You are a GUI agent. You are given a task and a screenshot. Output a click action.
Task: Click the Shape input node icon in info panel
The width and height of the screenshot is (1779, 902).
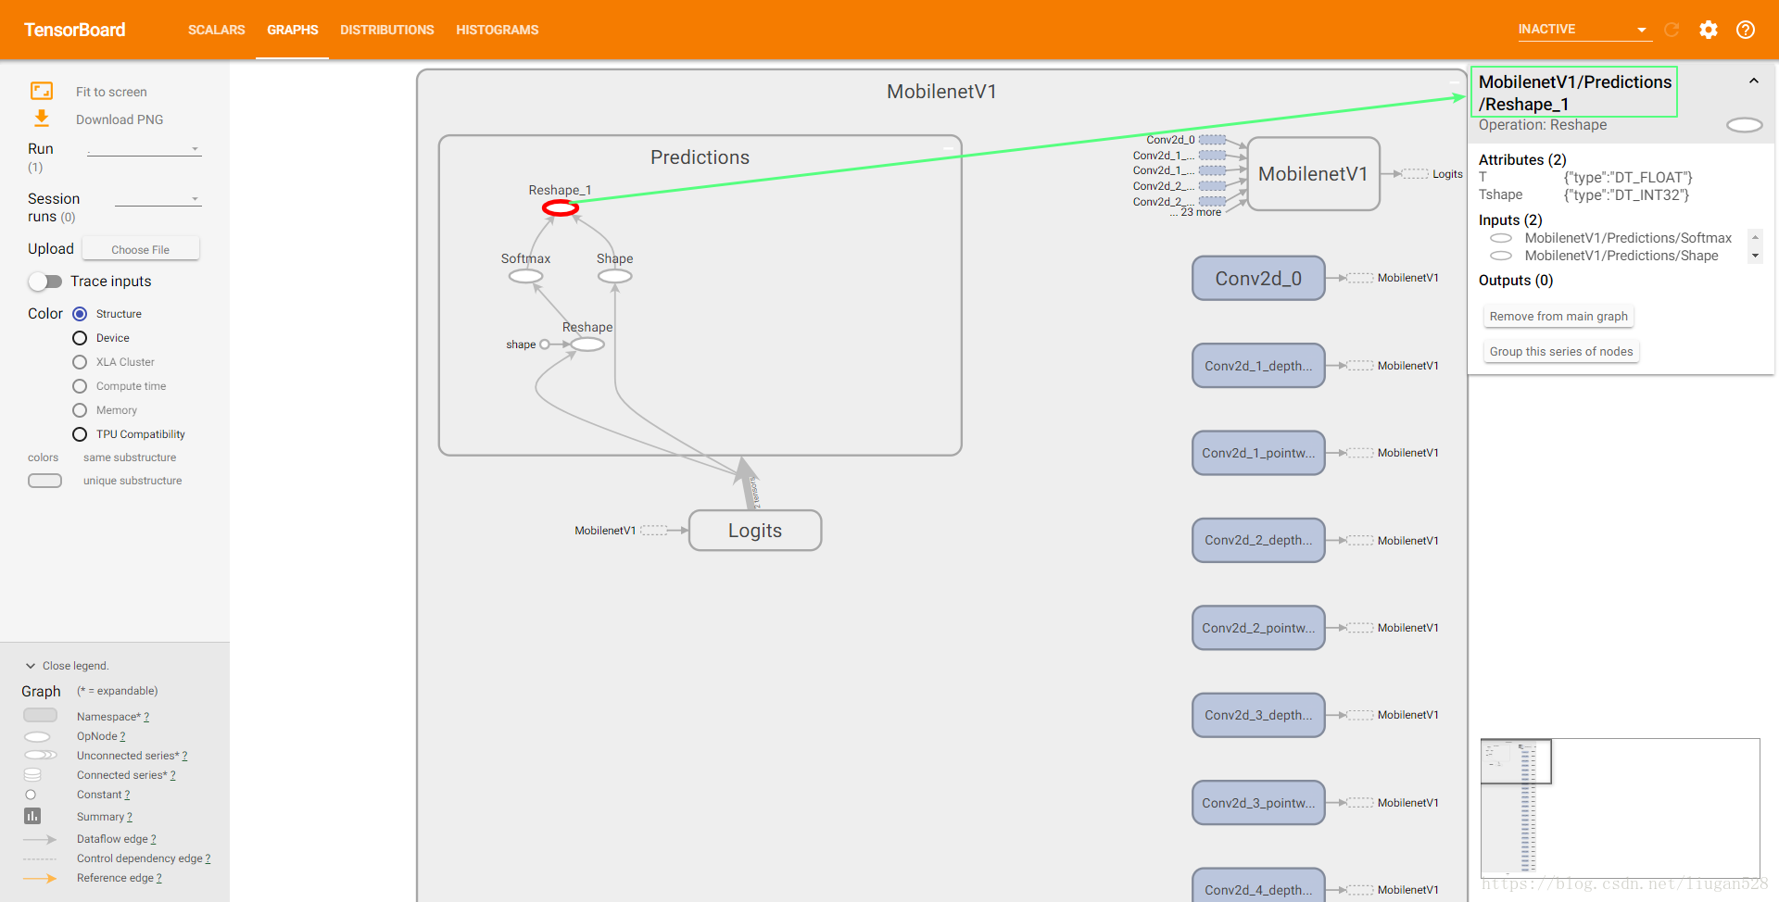point(1501,256)
